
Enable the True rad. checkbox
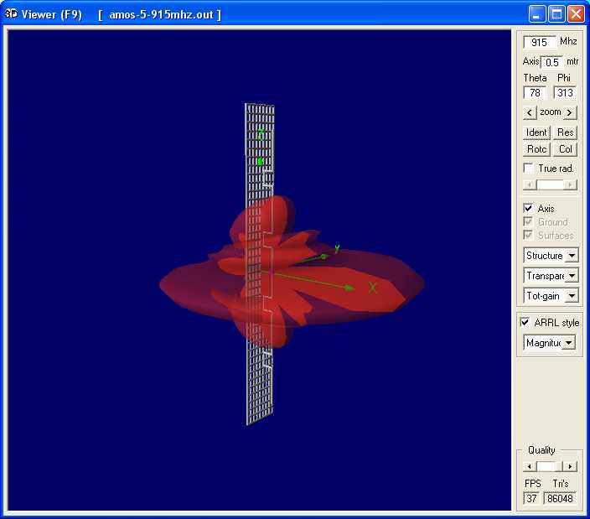(528, 169)
